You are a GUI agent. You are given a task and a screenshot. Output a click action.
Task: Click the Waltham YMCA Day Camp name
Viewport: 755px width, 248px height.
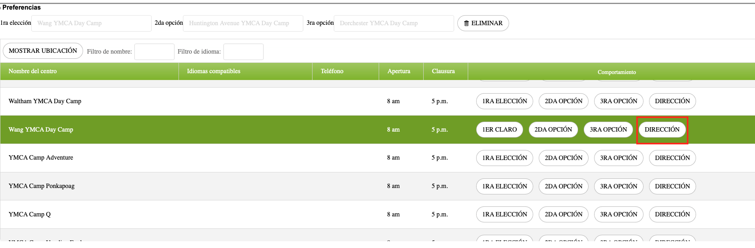tap(45, 101)
